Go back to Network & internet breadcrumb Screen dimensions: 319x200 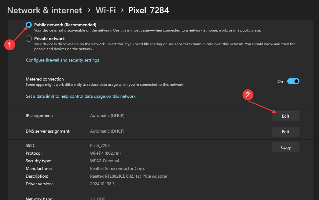click(44, 10)
